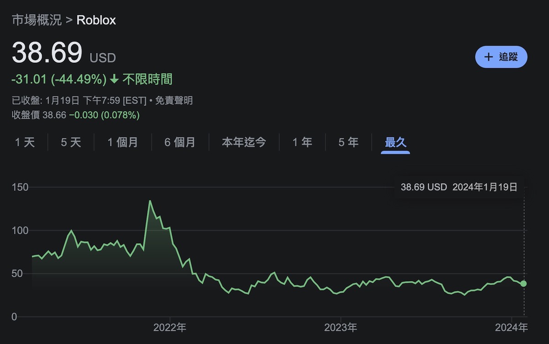Click the 50 y-axis label

[17, 274]
